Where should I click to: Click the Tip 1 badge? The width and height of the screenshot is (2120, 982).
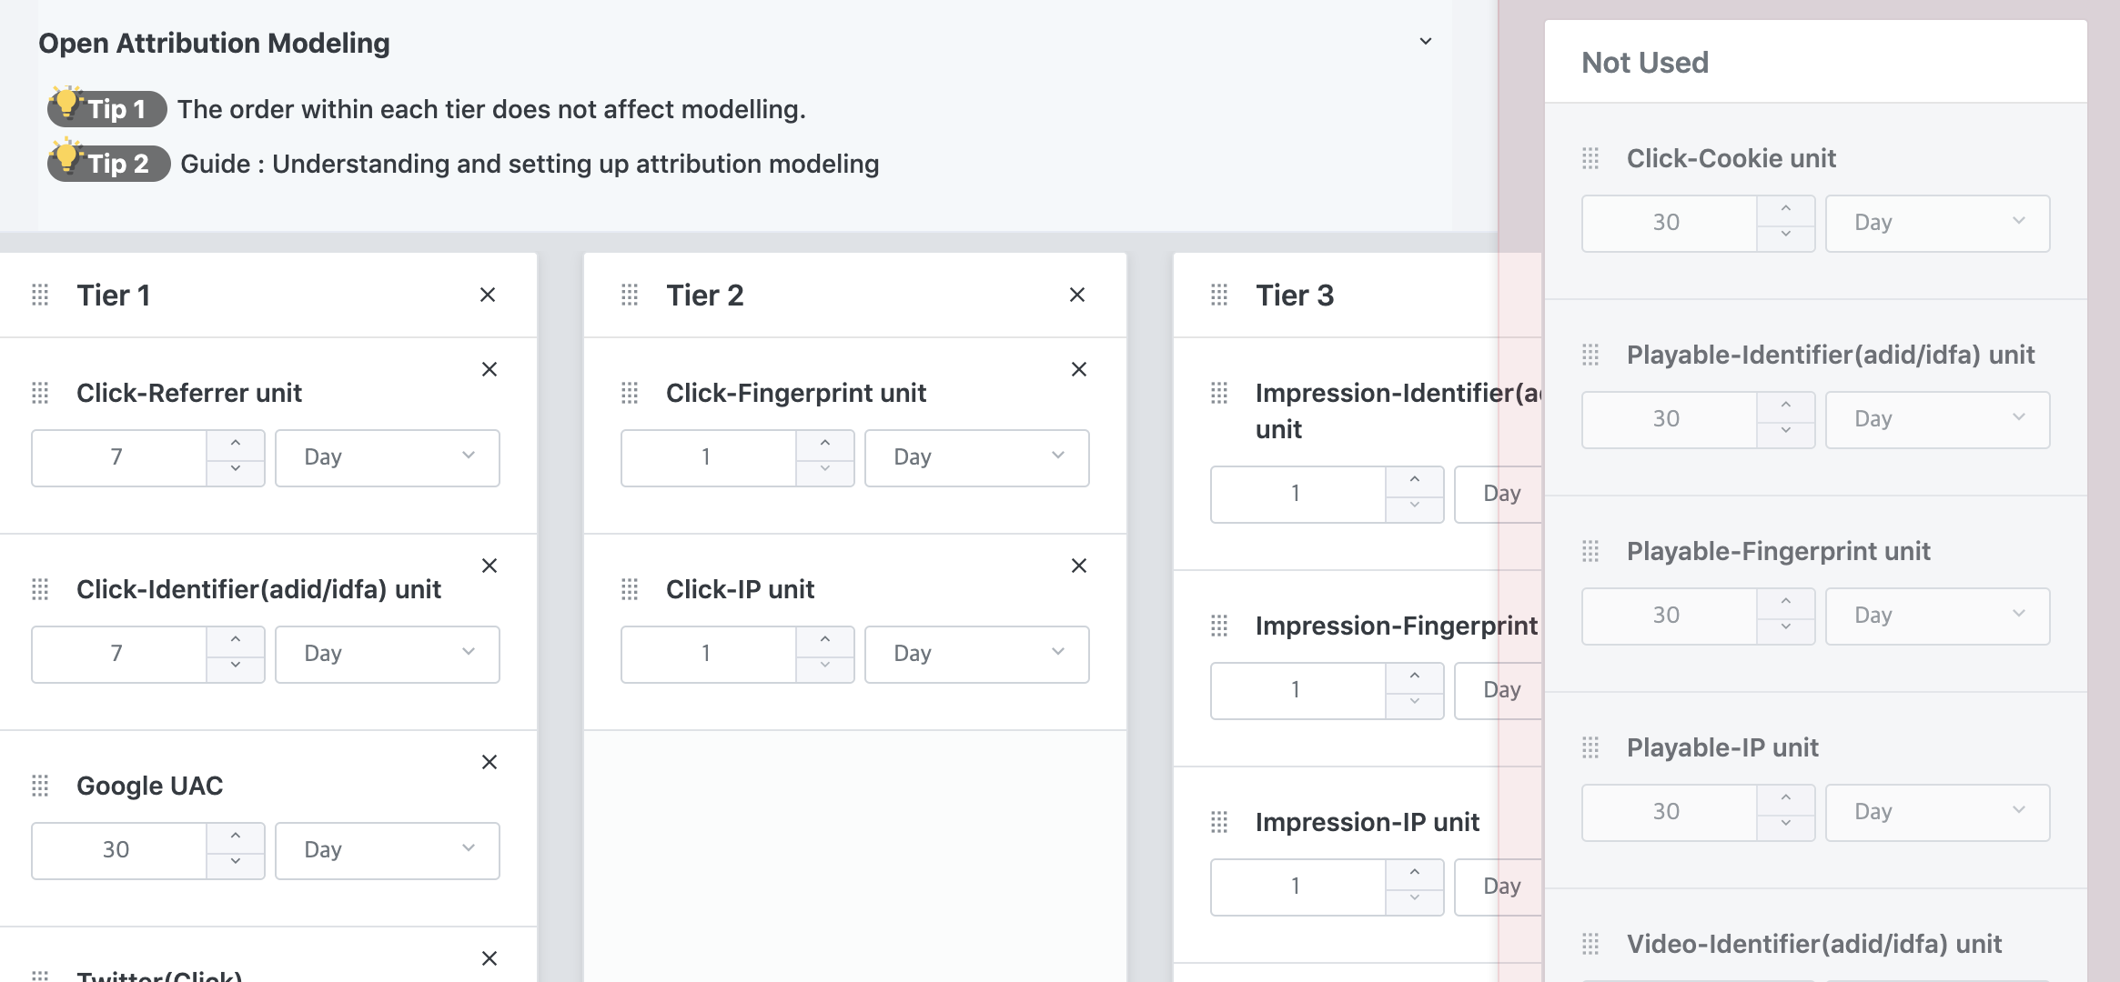click(107, 109)
